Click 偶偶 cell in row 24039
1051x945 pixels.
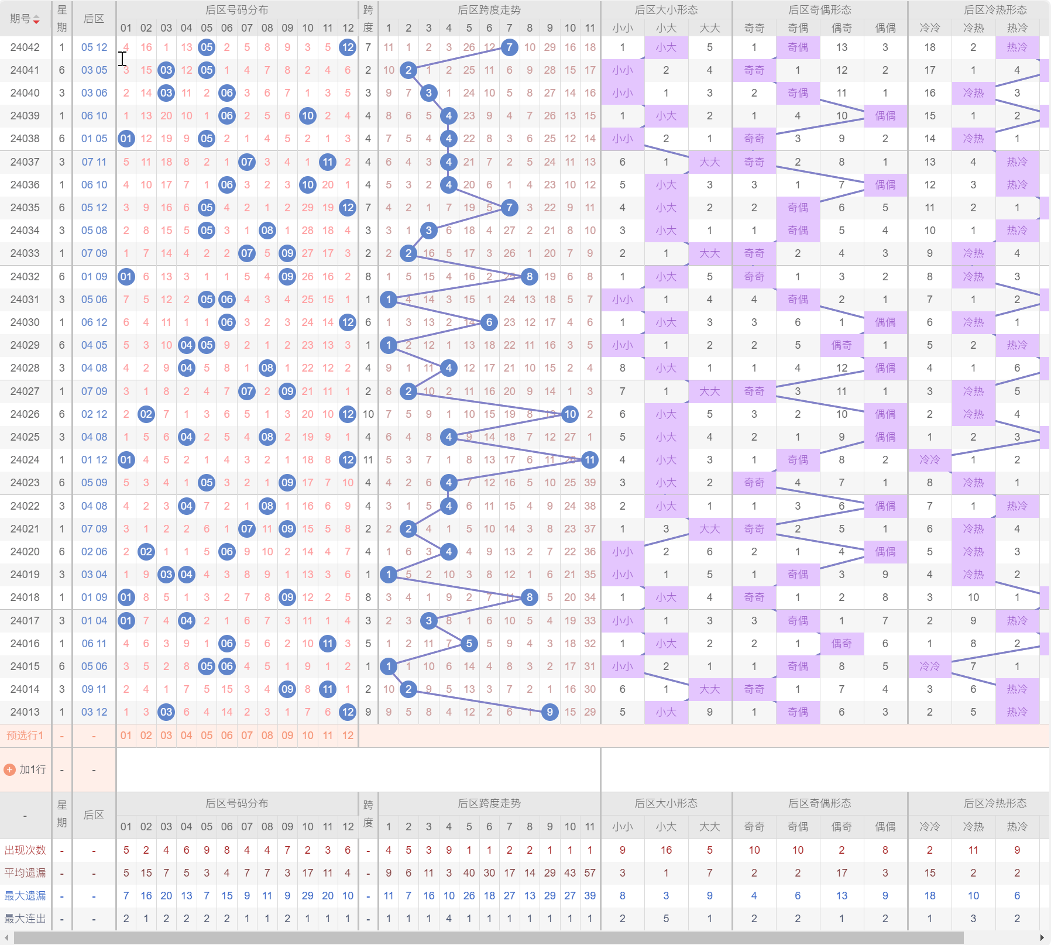(885, 116)
